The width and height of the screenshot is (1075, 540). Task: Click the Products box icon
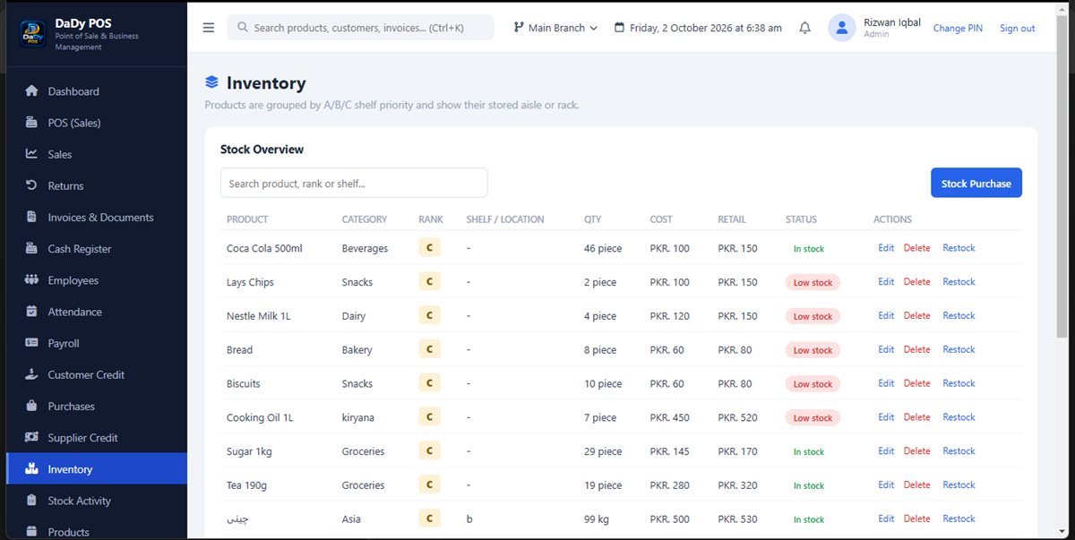31,532
